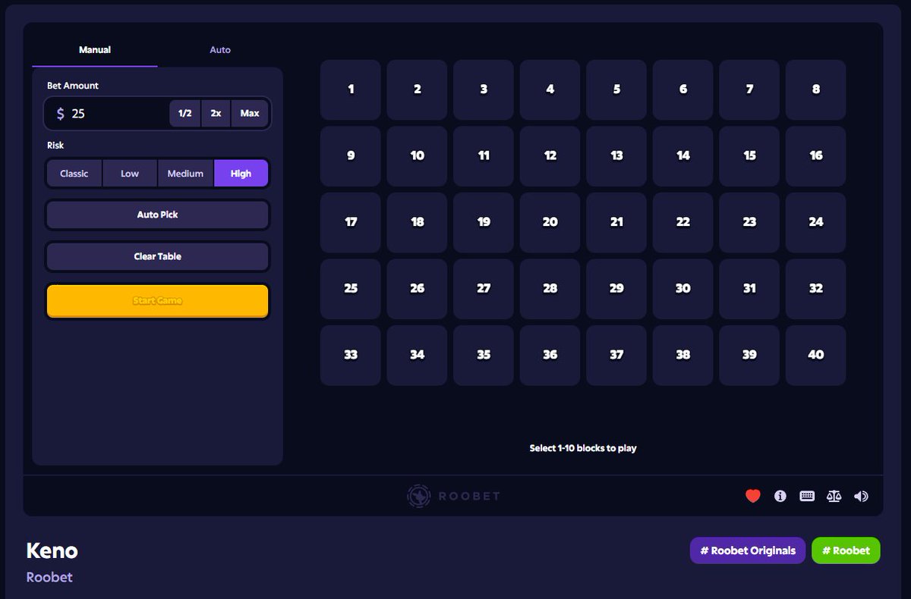Open game info icon
Screen dimensions: 911x599
[x=780, y=496]
